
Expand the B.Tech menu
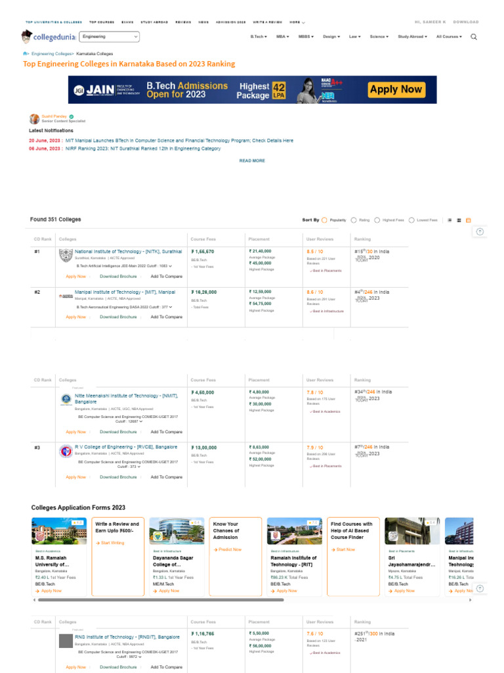click(x=259, y=37)
